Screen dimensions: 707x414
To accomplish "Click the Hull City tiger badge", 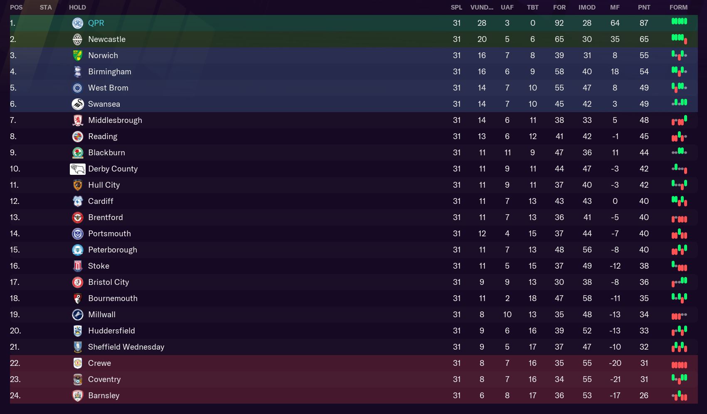I will 77,185.
